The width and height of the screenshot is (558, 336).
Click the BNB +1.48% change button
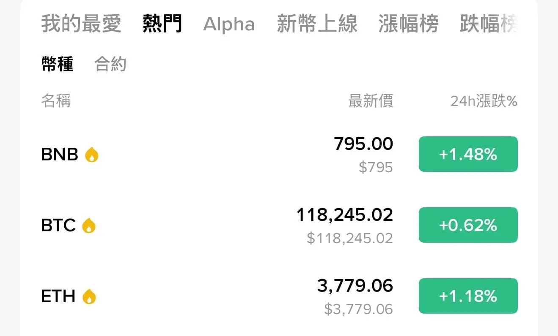click(468, 154)
